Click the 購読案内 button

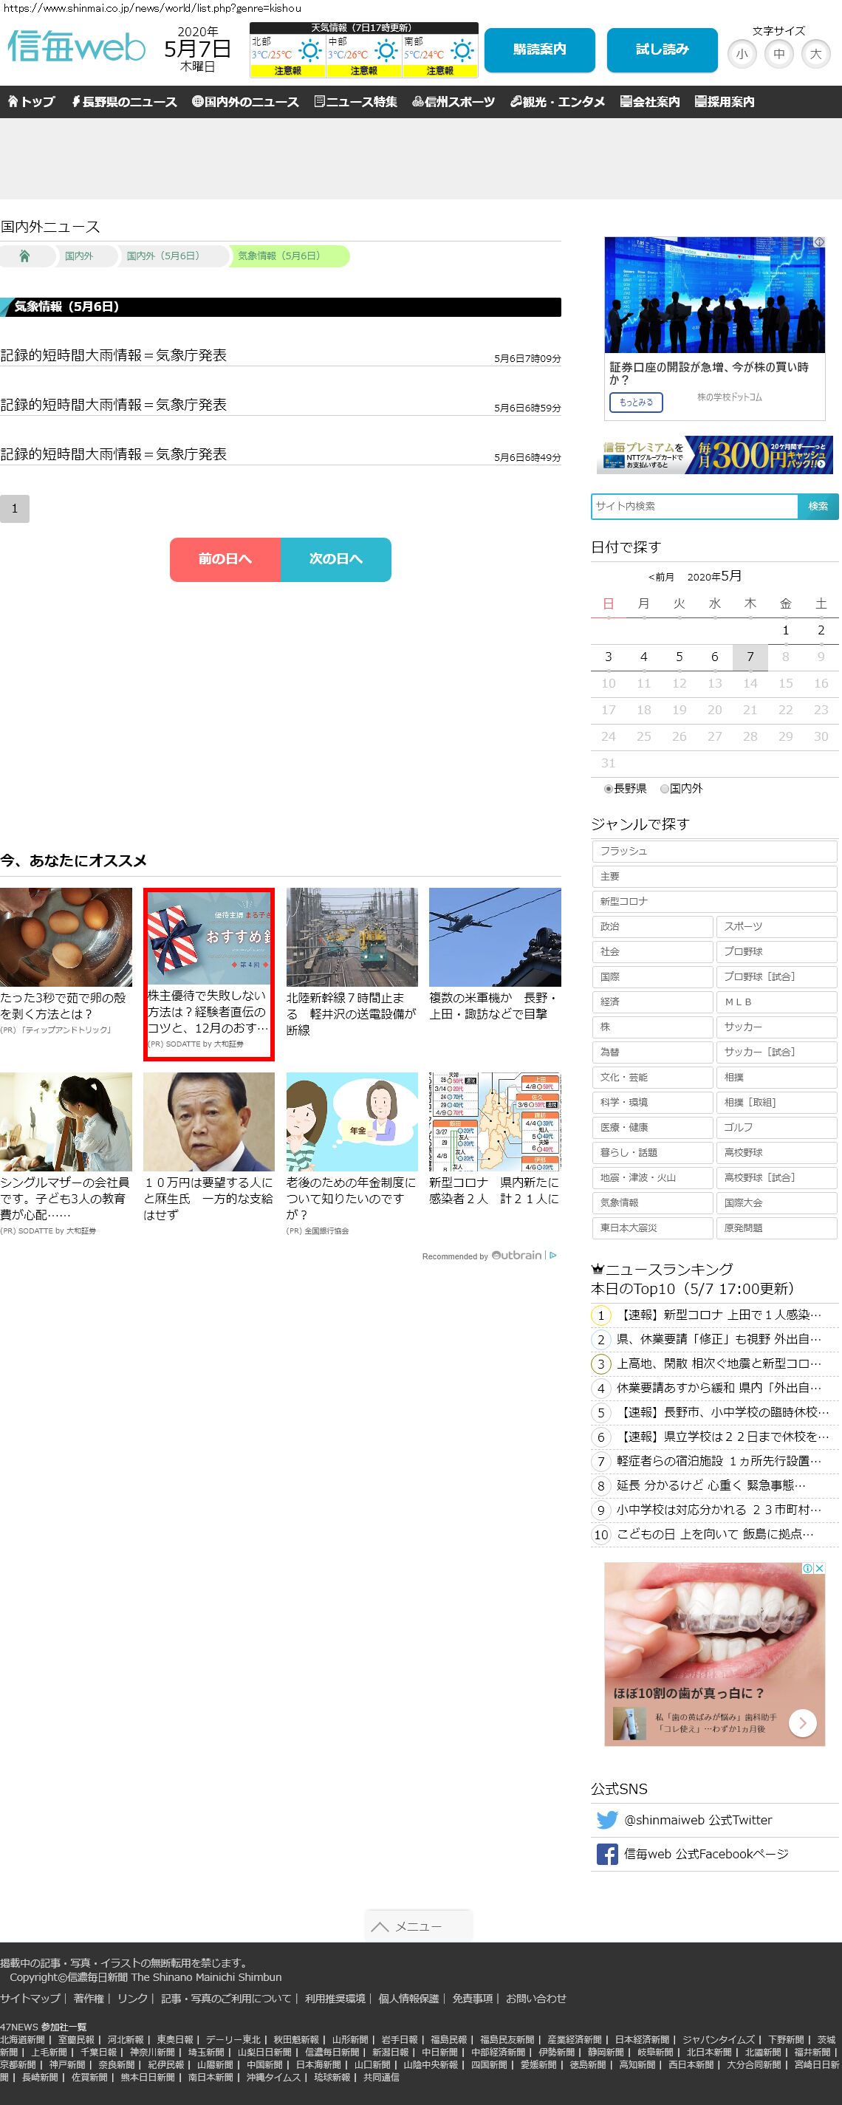(x=539, y=49)
